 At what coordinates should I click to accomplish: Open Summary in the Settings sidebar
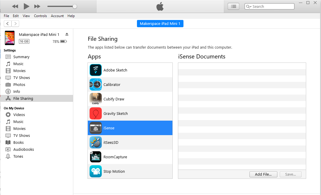[21, 57]
